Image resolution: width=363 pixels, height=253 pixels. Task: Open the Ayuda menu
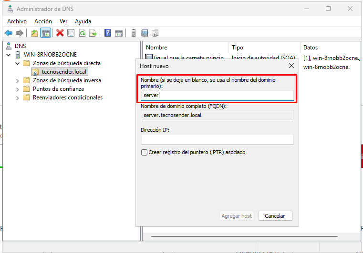83,21
